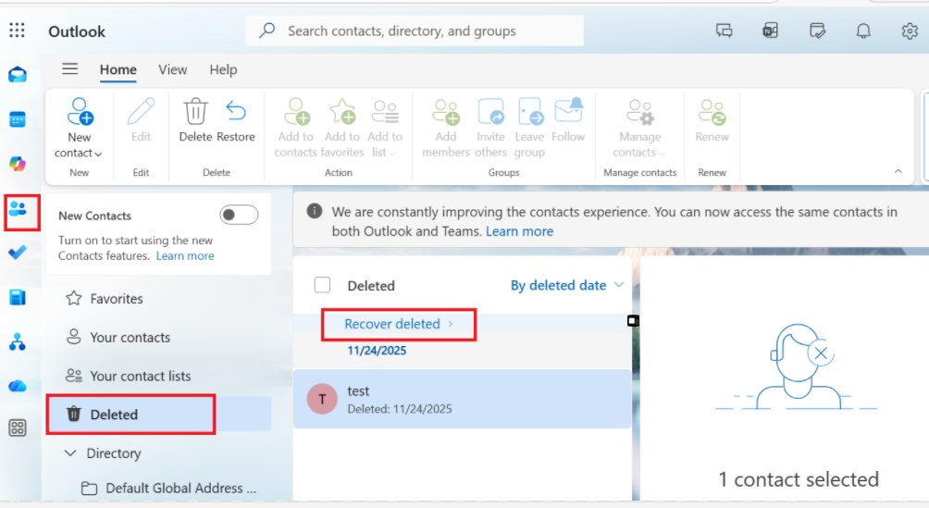Check the select-all Deleted checkbox

click(322, 285)
